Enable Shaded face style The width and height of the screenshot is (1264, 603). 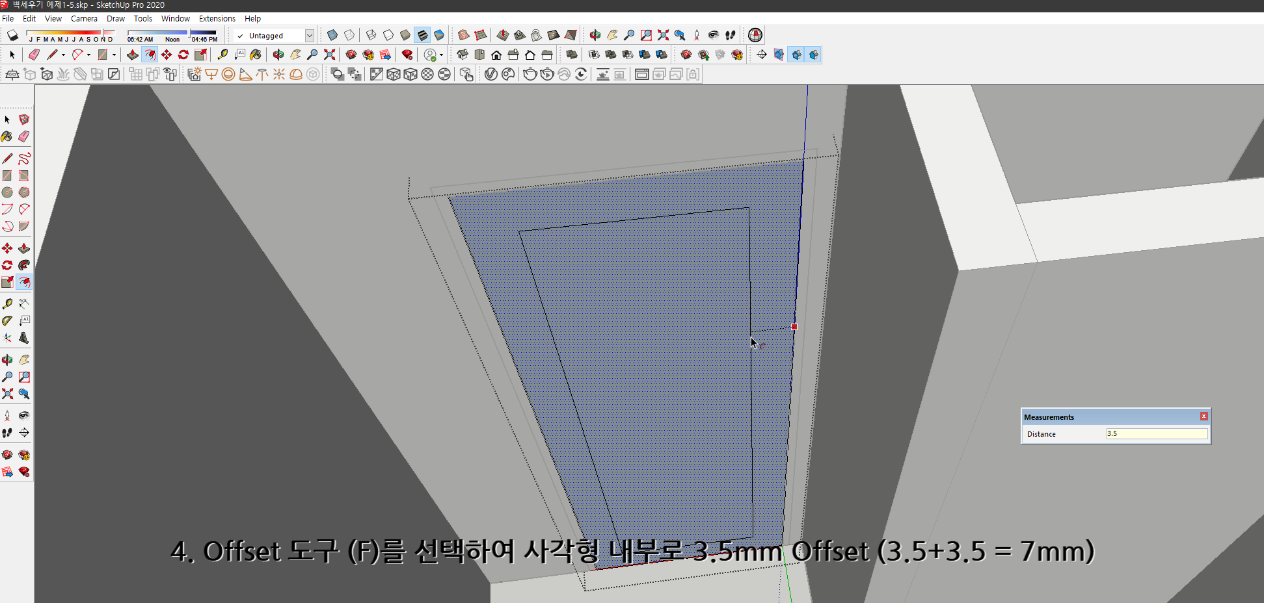[x=405, y=35]
